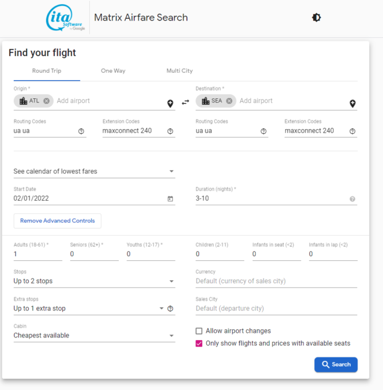
Task: Show help for destination Extension Codes
Action: click(x=352, y=131)
